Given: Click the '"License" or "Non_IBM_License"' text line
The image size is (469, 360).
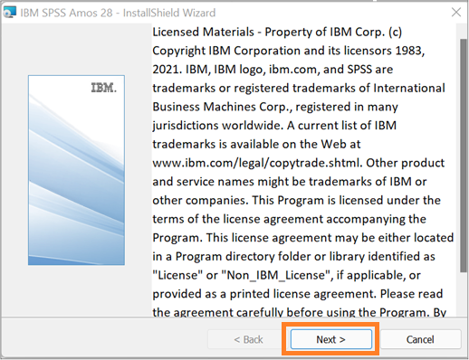Looking at the screenshot, I should 286,275.
